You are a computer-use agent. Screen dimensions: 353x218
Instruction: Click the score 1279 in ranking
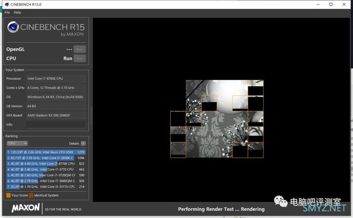coord(81,152)
